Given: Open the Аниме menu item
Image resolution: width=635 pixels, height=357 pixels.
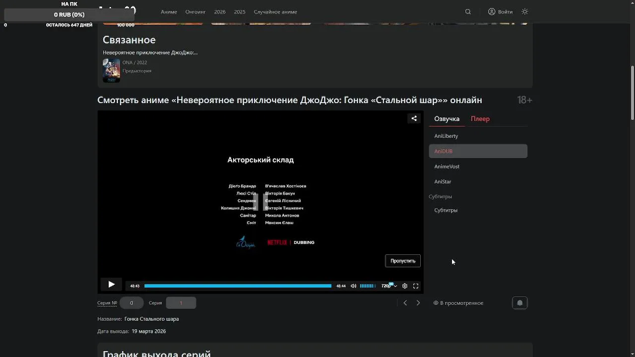Looking at the screenshot, I should point(169,12).
